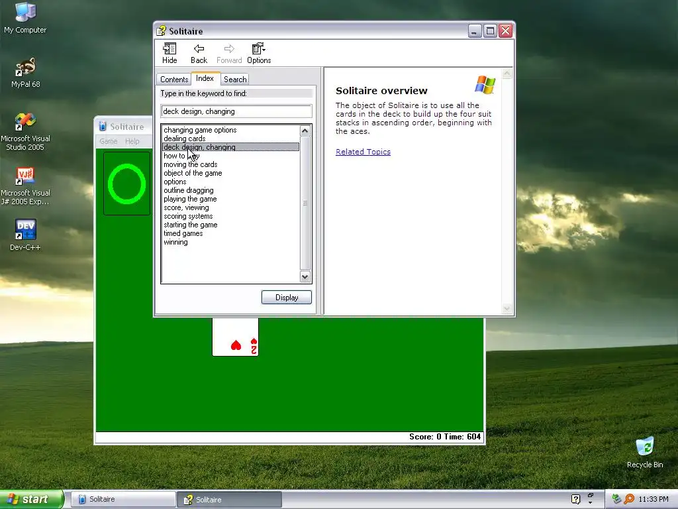Go Back in the help viewer
Screen dimensions: 678x509
tap(199, 54)
